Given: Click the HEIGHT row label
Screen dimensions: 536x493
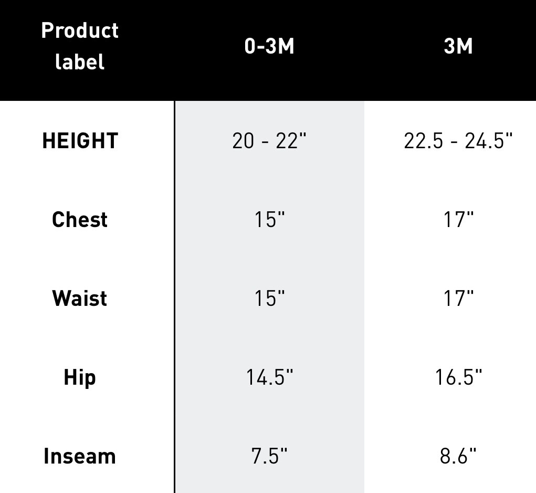Looking at the screenshot, I should [80, 141].
